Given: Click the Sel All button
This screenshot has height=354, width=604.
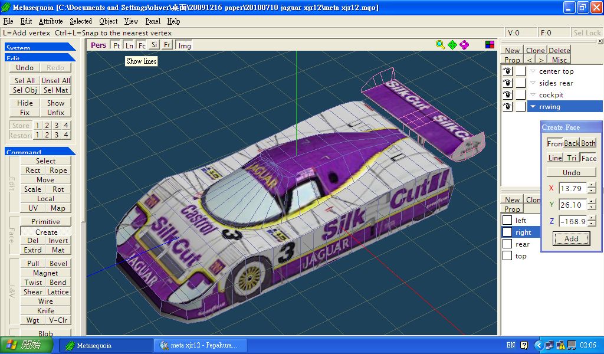Looking at the screenshot, I should 25,80.
